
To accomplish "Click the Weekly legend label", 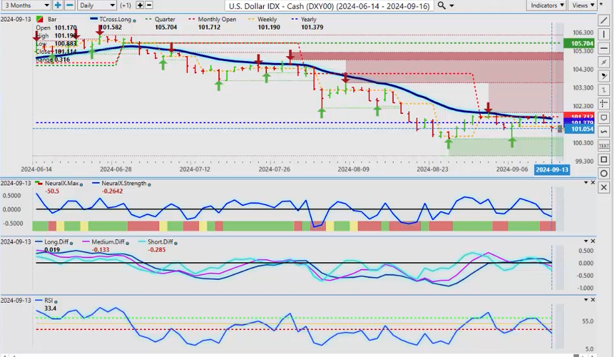I will [267, 19].
